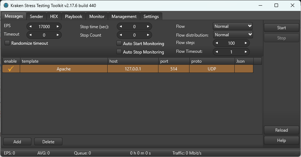Select the 127.0.0.1 host cell
Image resolution: width=301 pixels, height=157 pixels.
133,69
